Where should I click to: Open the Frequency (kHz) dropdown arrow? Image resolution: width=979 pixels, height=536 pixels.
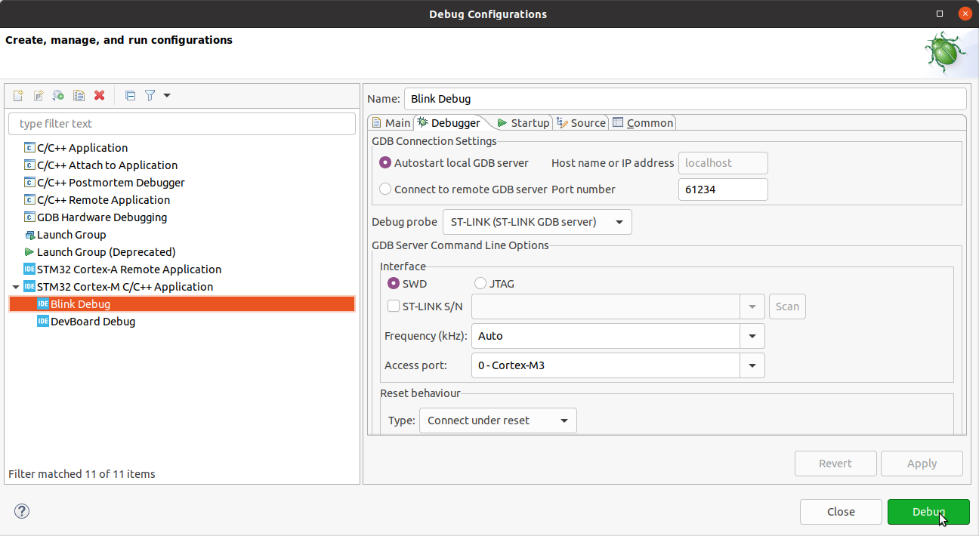(x=752, y=336)
